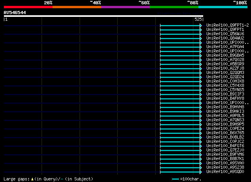Open hit UniRef100_Q56WJ6
The width and height of the screenshot is (251, 182).
(x=225, y=34)
